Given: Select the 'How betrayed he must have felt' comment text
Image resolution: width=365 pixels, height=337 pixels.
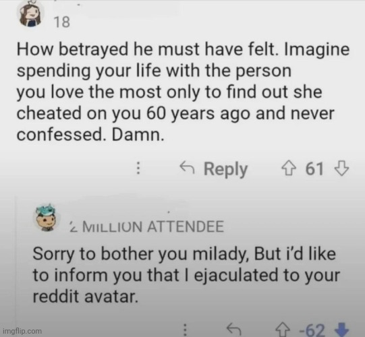Looking at the screenshot, I should (184, 92).
